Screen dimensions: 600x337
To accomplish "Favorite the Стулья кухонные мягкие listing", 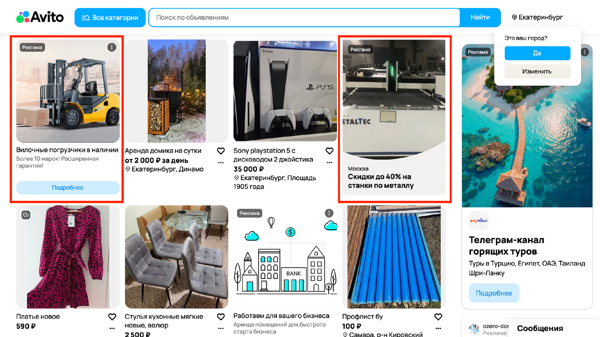I will 220,317.
